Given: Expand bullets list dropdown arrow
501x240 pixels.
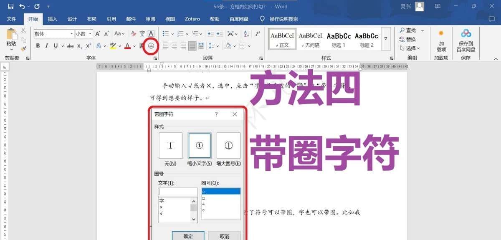Looking at the screenshot, I should [x=172, y=34].
